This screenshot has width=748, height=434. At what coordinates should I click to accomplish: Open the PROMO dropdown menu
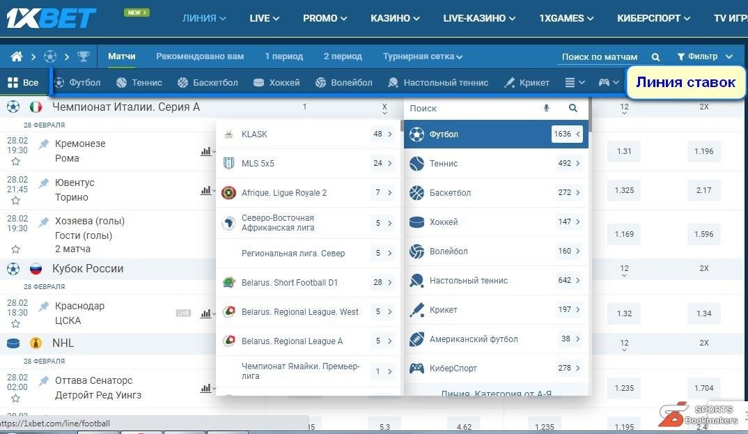(325, 18)
